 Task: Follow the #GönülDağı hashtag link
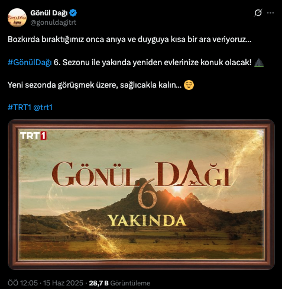30,62
